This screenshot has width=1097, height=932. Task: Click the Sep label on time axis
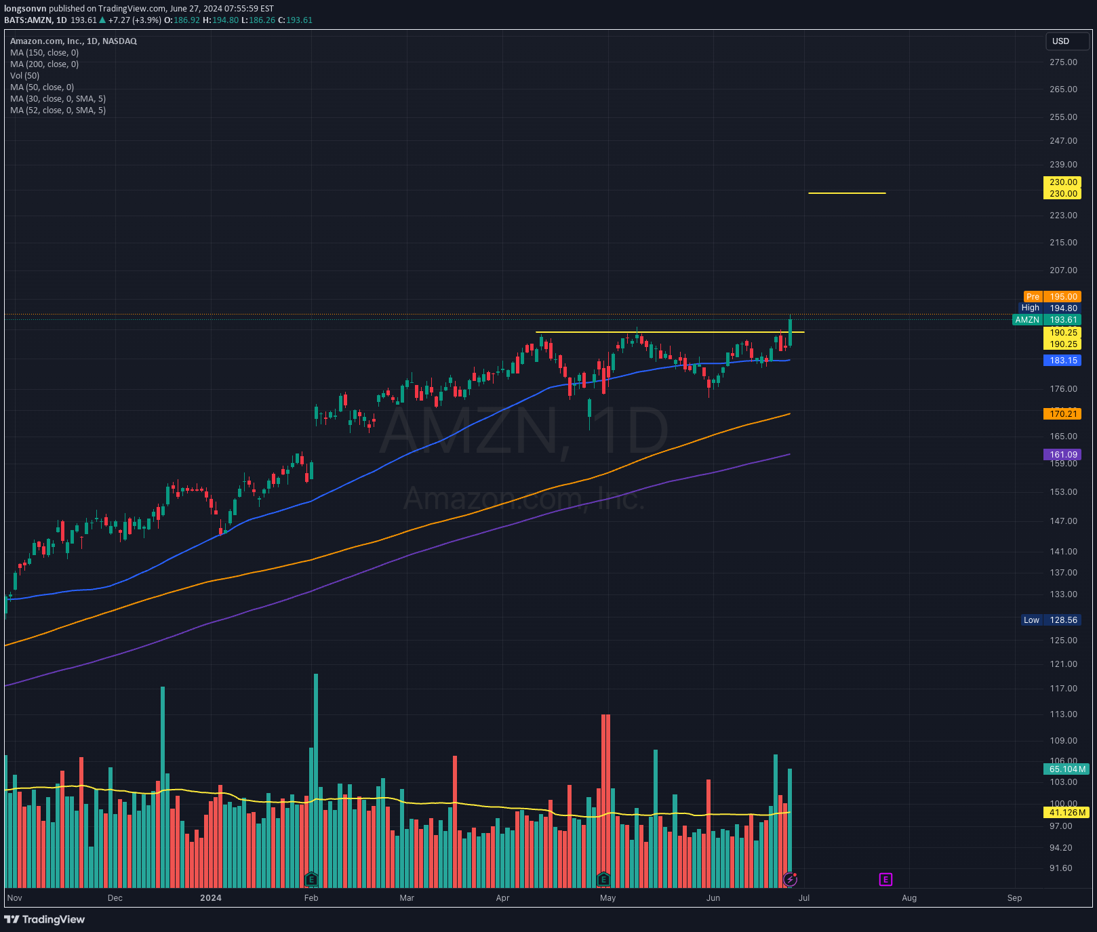(x=1014, y=898)
